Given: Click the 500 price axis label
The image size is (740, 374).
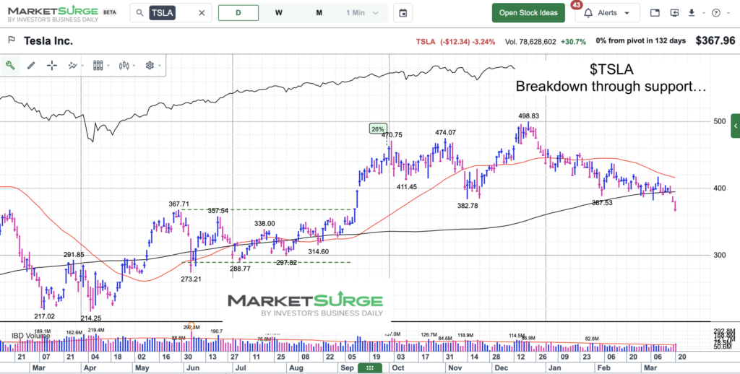Looking at the screenshot, I should [x=719, y=121].
